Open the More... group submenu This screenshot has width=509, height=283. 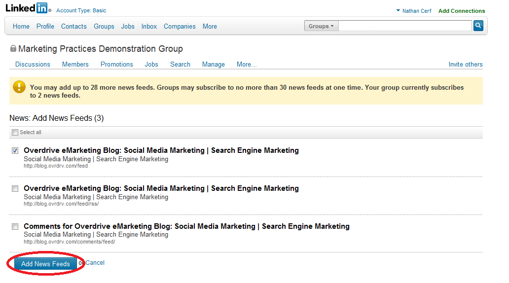click(247, 64)
